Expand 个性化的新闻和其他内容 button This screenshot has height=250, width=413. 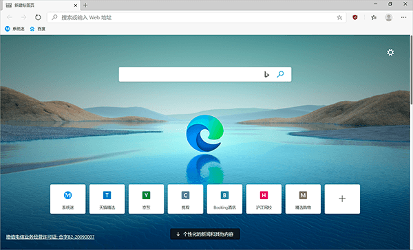click(x=205, y=234)
